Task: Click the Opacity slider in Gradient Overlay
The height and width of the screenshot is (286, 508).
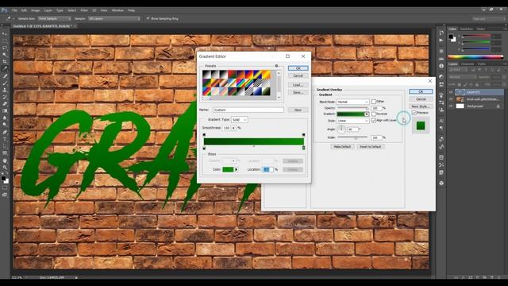Action: pos(352,108)
